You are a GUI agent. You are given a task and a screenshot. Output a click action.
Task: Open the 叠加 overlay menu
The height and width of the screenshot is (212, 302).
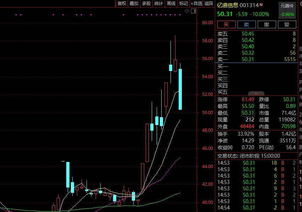(134, 4)
